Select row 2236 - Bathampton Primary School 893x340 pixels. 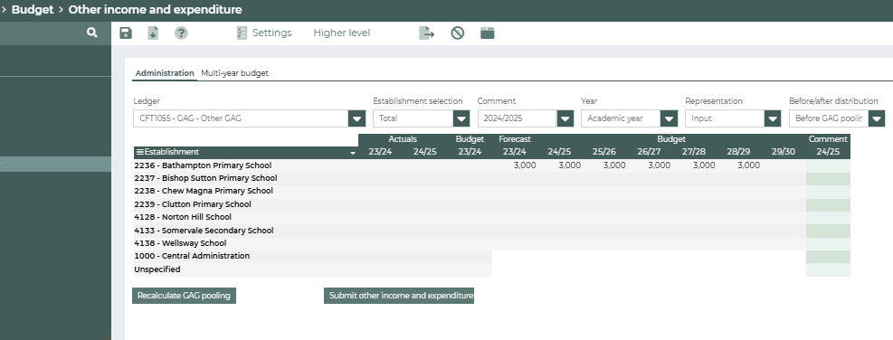tap(203, 165)
